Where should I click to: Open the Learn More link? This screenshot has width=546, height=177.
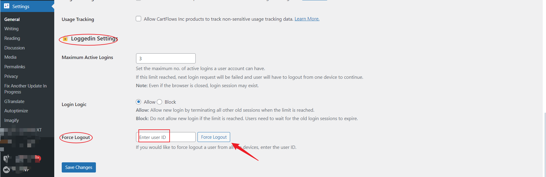[x=307, y=19]
